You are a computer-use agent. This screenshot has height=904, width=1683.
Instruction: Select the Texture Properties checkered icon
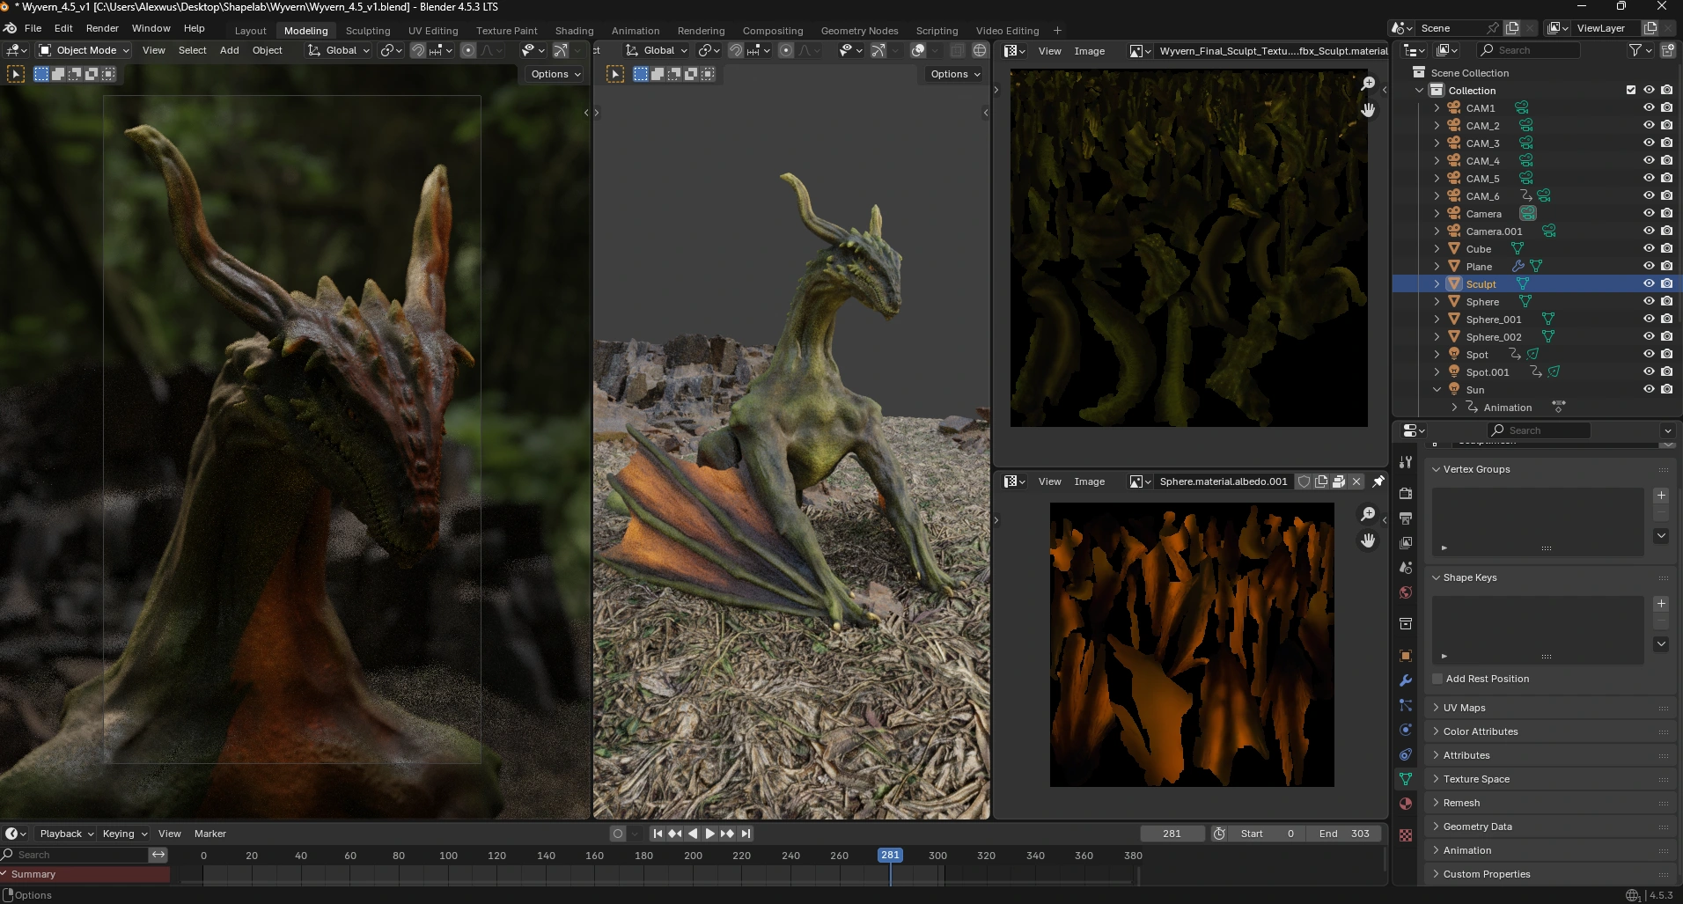pyautogui.click(x=1406, y=834)
